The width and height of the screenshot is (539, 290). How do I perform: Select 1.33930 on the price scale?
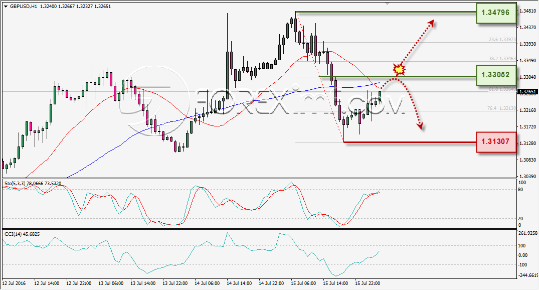(x=527, y=44)
